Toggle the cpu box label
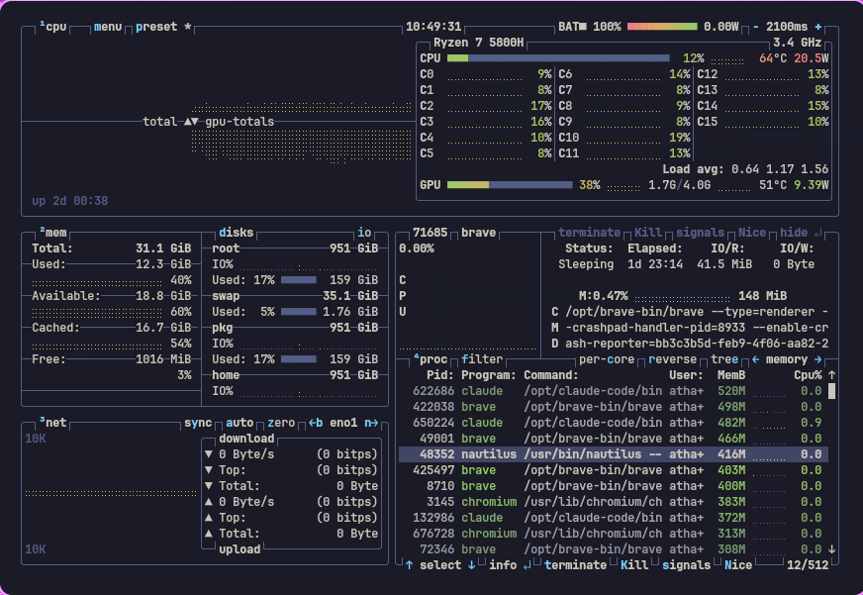The height and width of the screenshot is (595, 863). 52,27
